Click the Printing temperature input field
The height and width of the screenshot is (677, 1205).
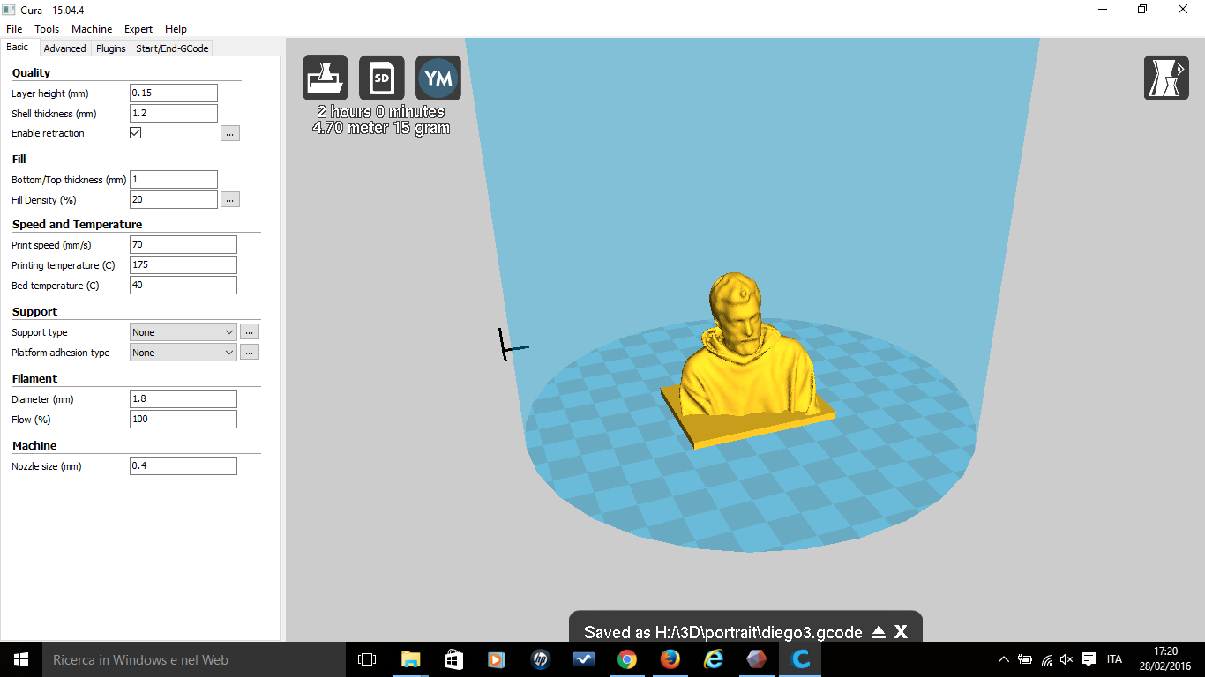[x=183, y=264]
